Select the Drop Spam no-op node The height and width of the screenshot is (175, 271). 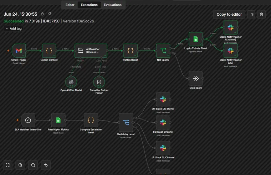(x=196, y=79)
